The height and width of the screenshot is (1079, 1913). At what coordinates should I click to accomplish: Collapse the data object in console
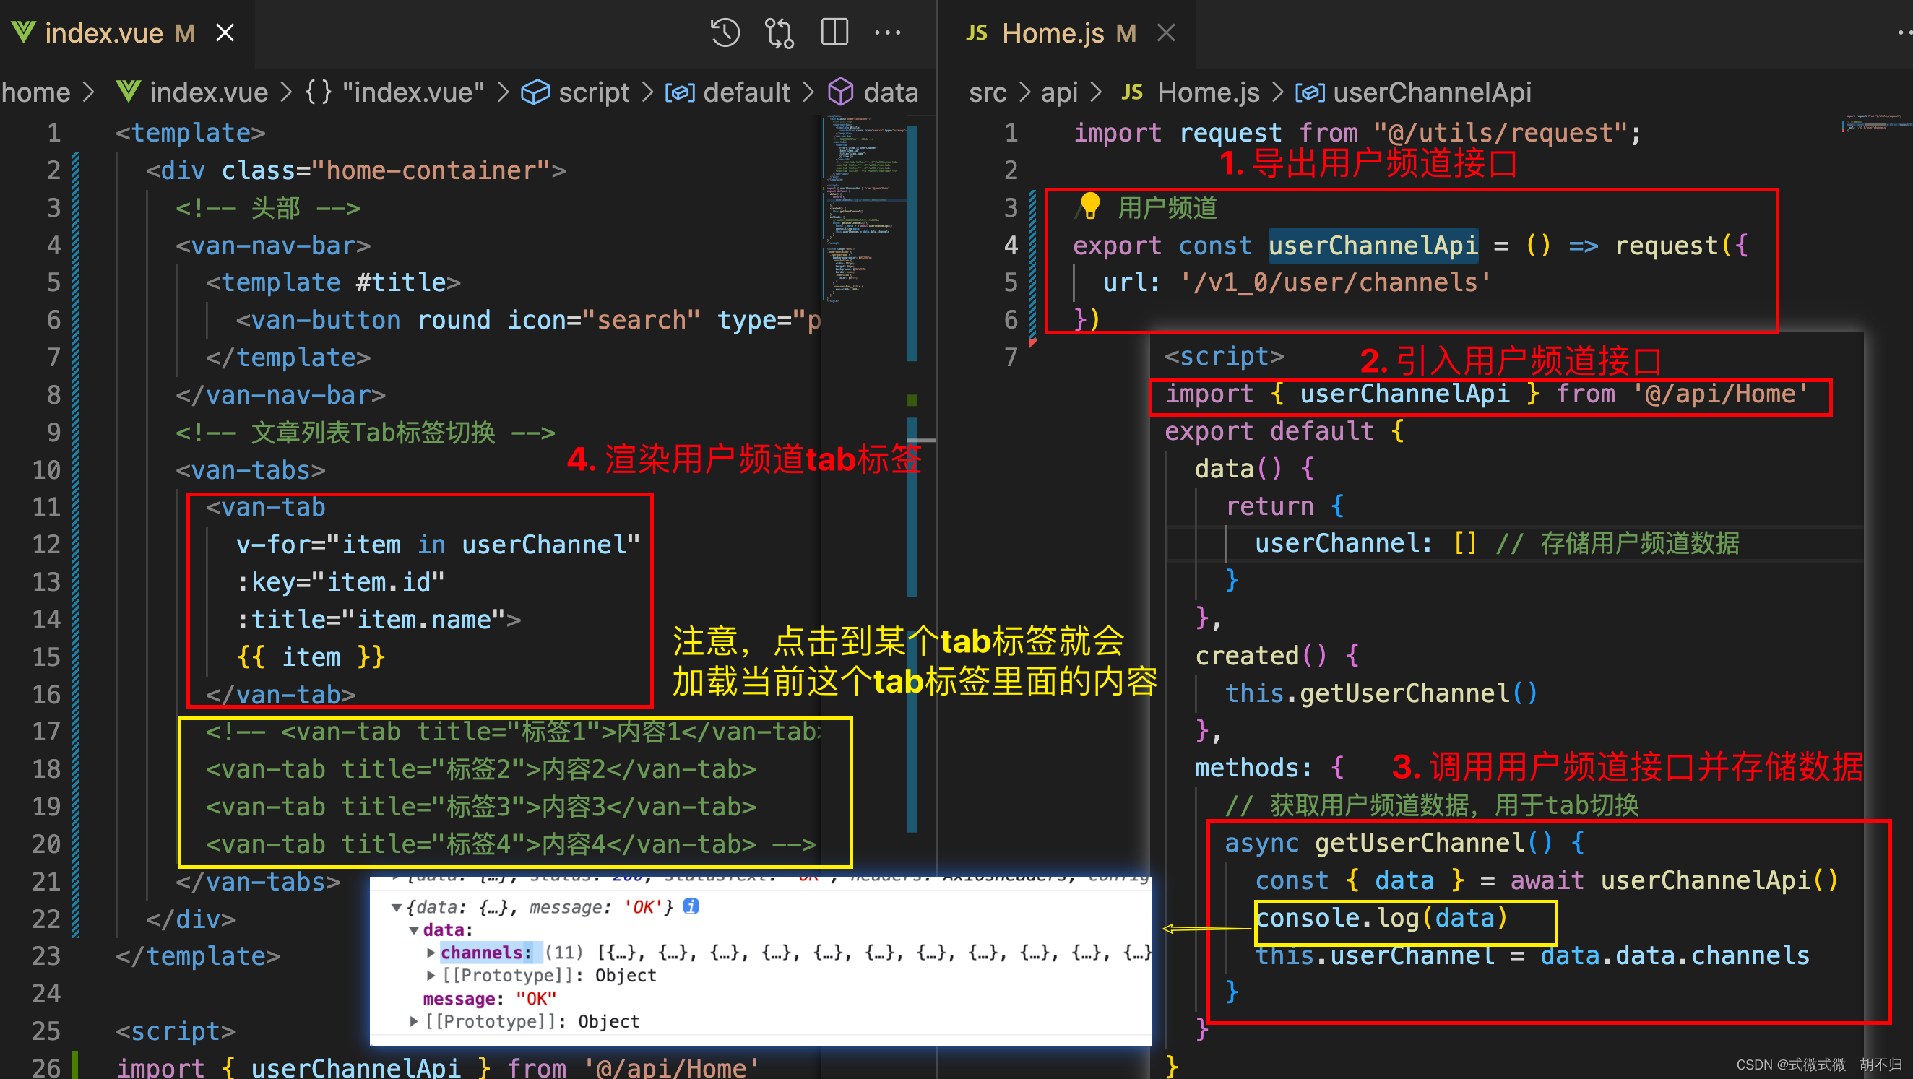point(414,929)
